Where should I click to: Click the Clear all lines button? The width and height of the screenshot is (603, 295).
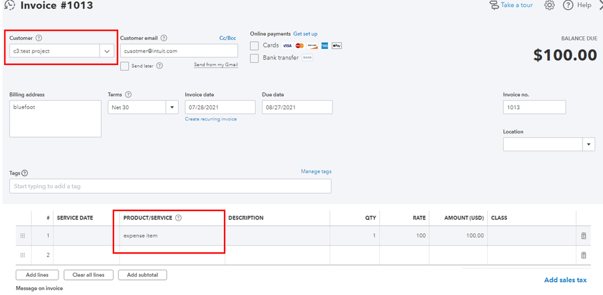(89, 275)
